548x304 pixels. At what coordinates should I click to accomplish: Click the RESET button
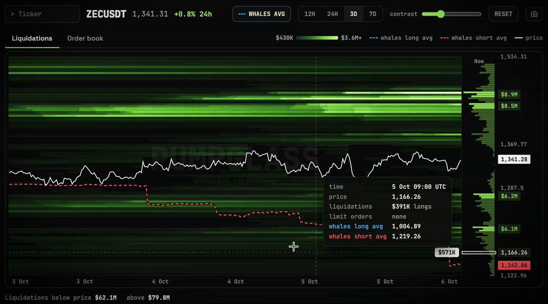503,14
